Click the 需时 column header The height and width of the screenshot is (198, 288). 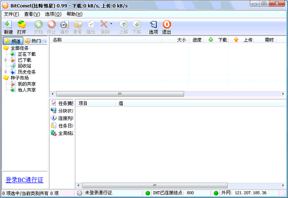[265, 40]
